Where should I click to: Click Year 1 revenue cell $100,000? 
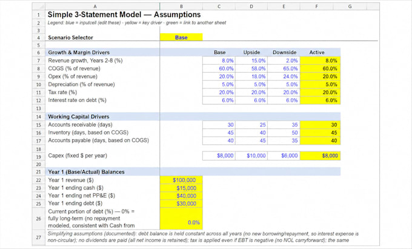[x=181, y=180]
